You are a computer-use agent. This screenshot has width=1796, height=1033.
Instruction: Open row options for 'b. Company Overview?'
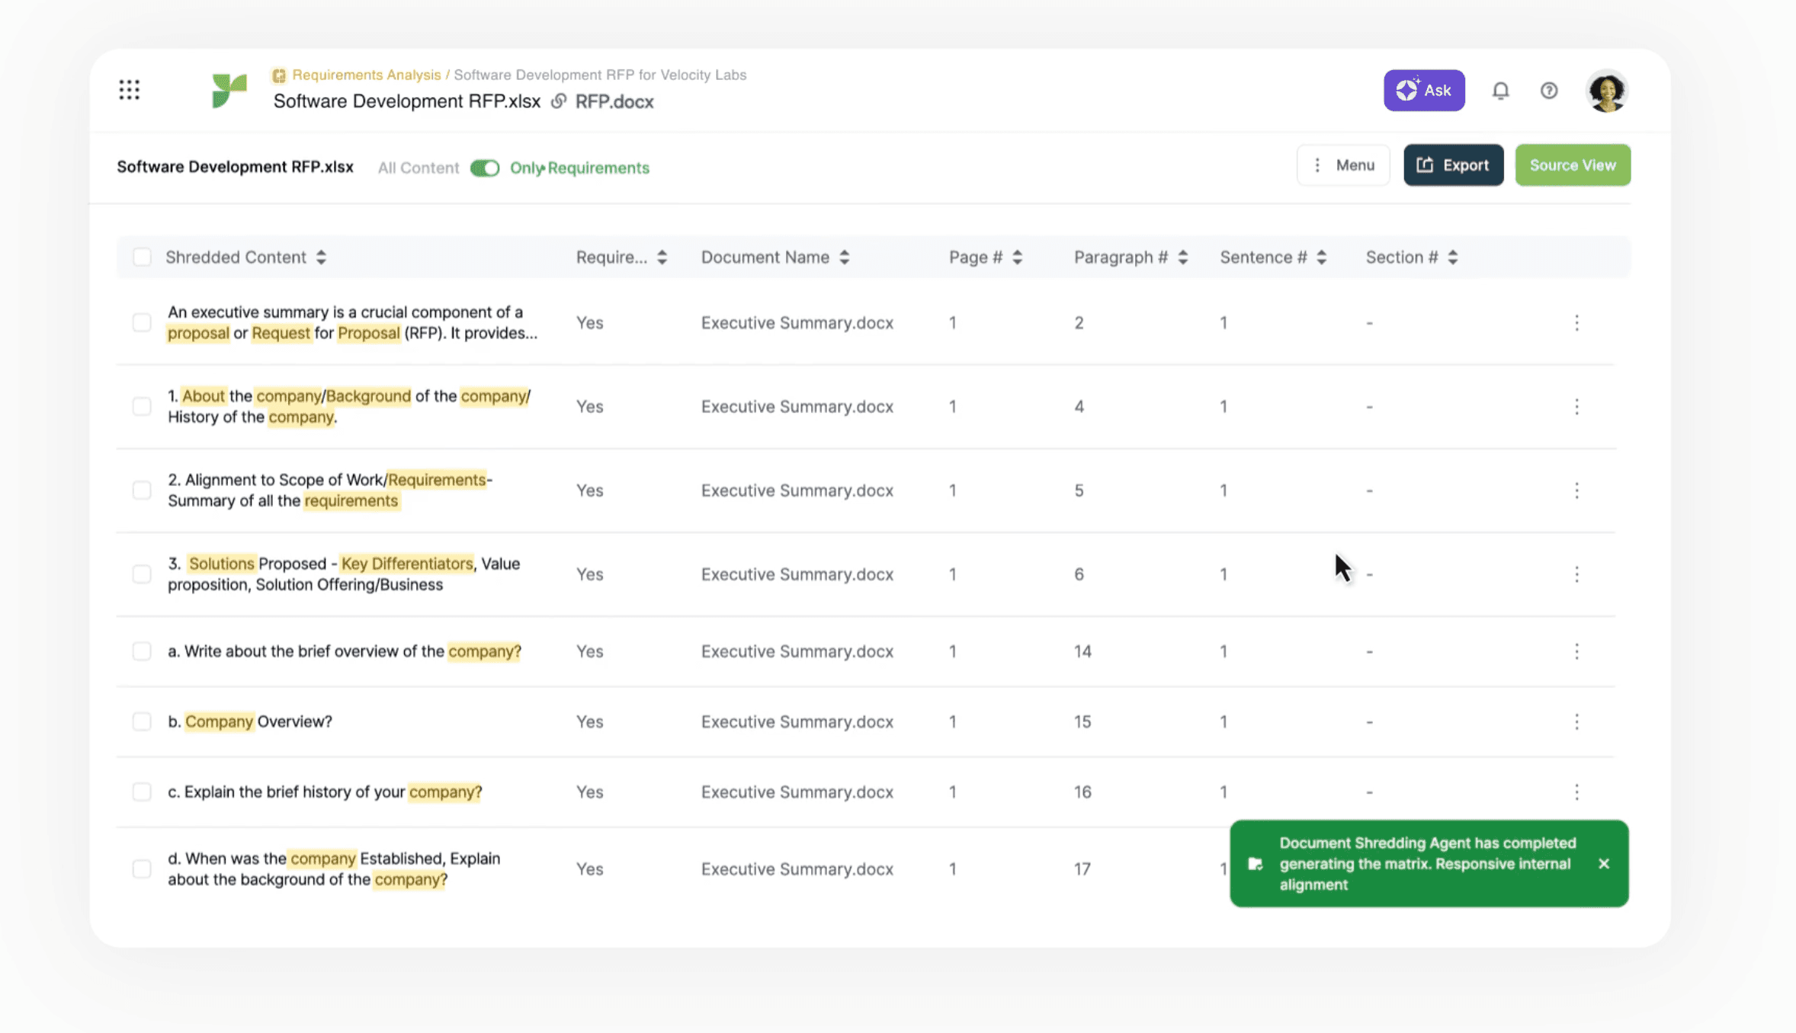click(1576, 721)
